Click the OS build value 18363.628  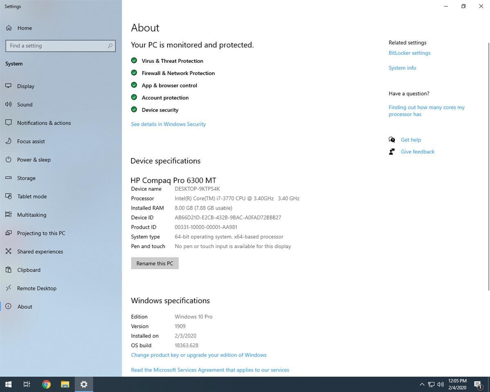coord(187,345)
